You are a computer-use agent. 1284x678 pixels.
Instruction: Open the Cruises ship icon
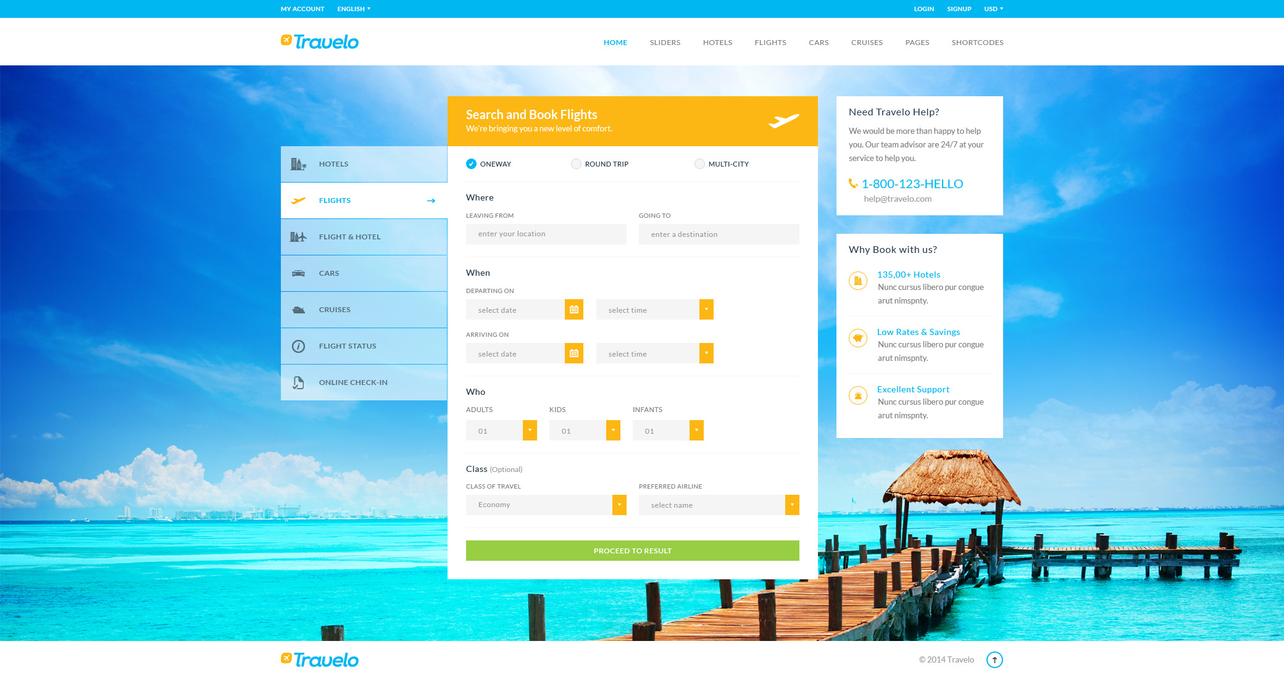tap(298, 309)
